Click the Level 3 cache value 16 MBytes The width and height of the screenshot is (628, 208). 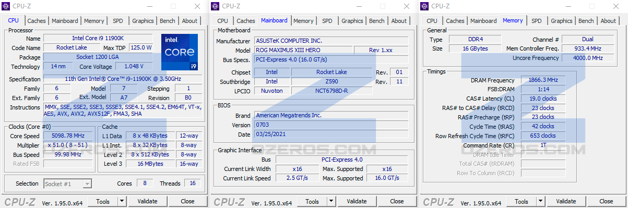coord(150,164)
